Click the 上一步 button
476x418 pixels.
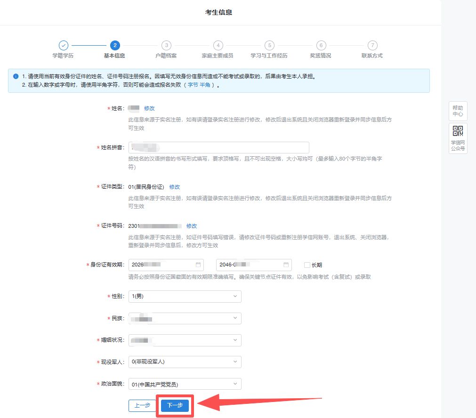pos(142,406)
